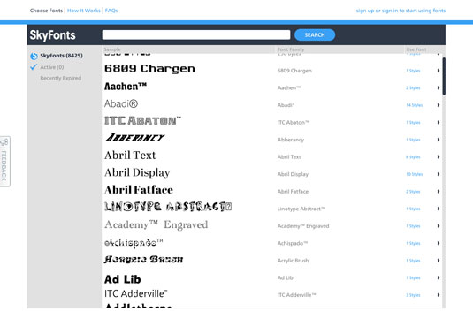Image resolution: width=473 pixels, height=319 pixels.
Task: Click the Sample column header
Action: coord(112,49)
